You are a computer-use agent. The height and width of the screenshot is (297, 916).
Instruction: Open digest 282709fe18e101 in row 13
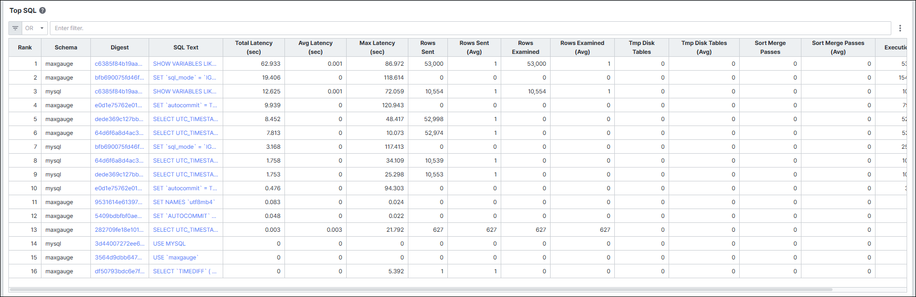pos(119,230)
